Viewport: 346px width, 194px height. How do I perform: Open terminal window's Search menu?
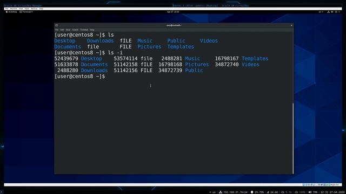tap(75, 30)
